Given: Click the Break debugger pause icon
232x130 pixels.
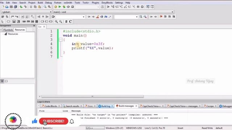Looking at the screenshot, I should [x=138, y=7].
